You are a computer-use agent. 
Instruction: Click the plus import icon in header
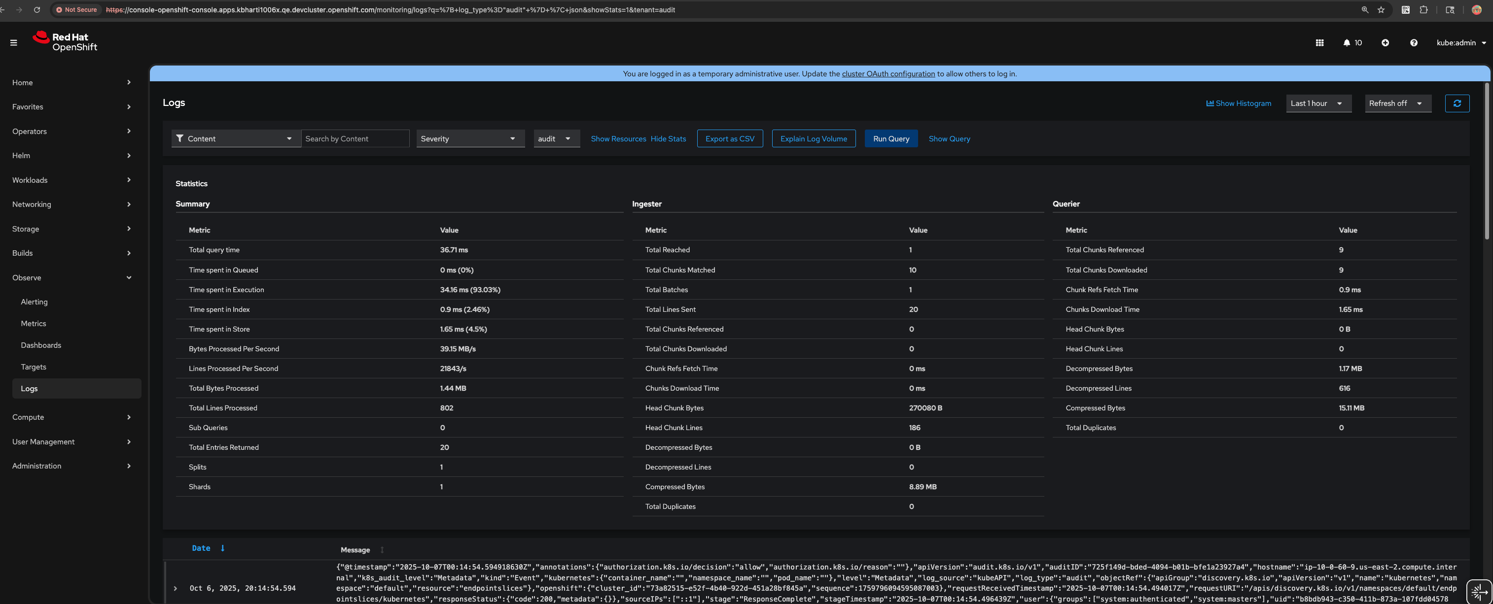(1385, 42)
